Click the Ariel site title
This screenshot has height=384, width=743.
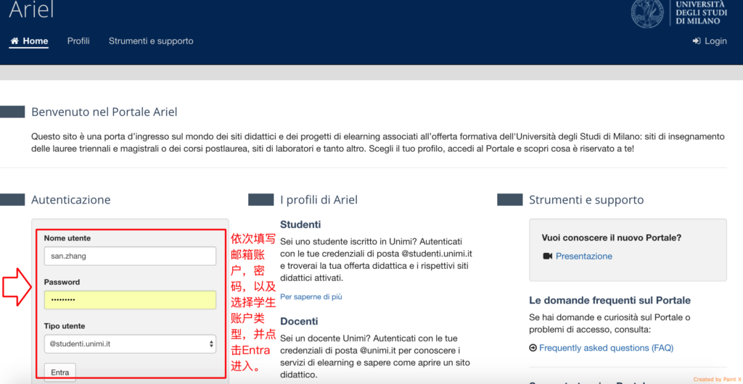pos(31,9)
